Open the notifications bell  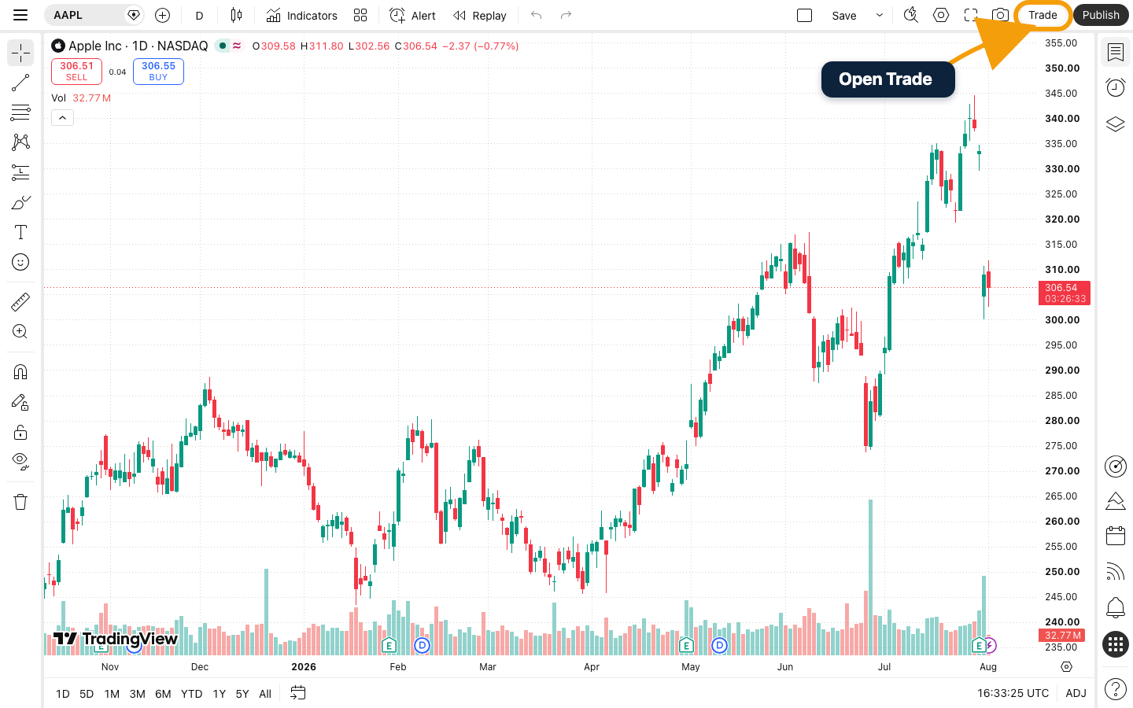point(1115,607)
